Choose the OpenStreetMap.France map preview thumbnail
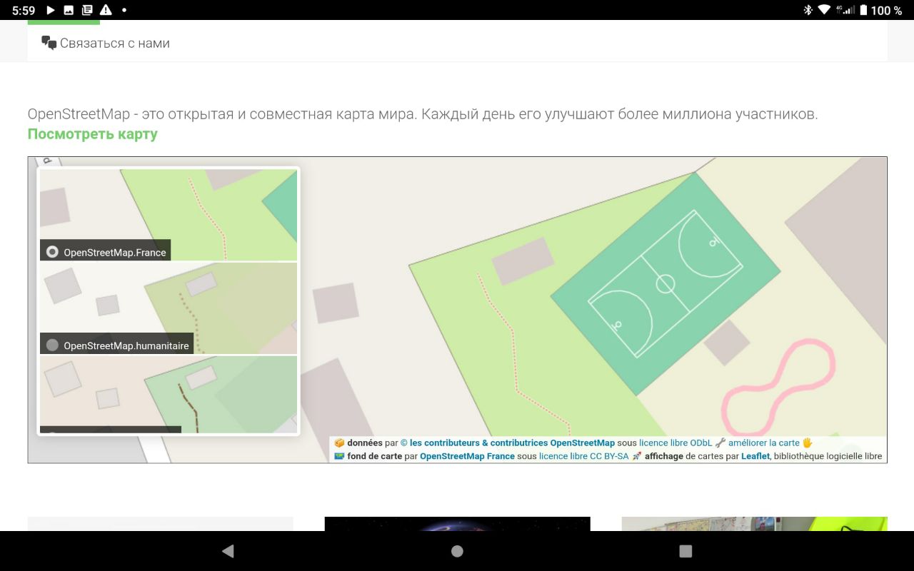The width and height of the screenshot is (914, 571). (169, 215)
